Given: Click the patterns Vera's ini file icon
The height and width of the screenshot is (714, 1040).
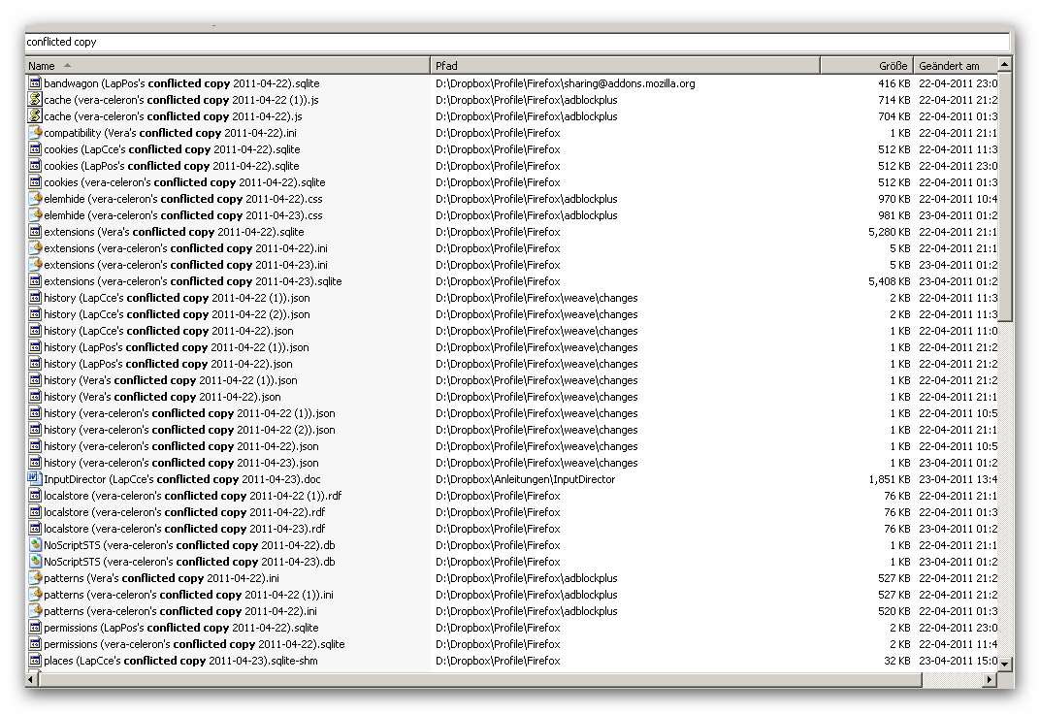Looking at the screenshot, I should pyautogui.click(x=35, y=578).
